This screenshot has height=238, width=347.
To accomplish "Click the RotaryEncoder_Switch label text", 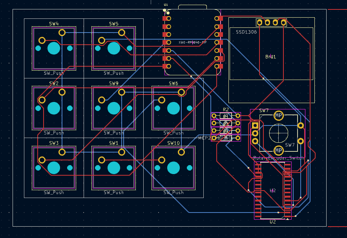I will (279, 157).
